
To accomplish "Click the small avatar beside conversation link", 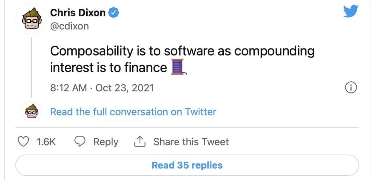I will tap(31, 112).
